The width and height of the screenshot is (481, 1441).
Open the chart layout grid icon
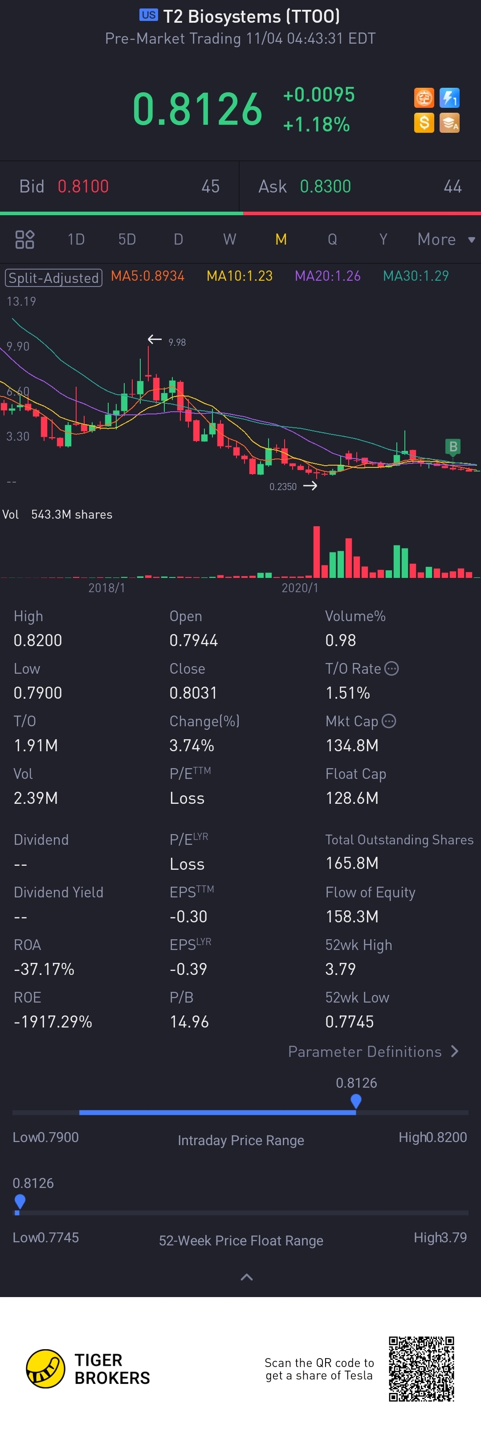point(24,239)
